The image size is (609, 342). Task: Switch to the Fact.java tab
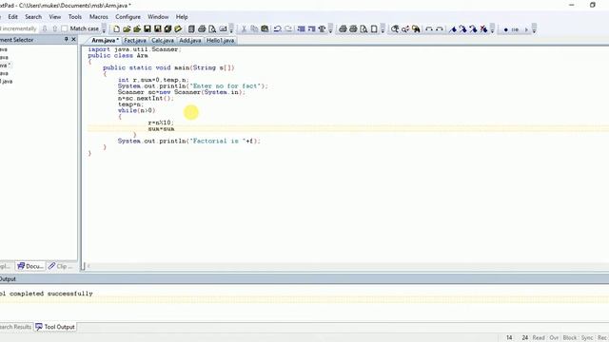pyautogui.click(x=135, y=40)
